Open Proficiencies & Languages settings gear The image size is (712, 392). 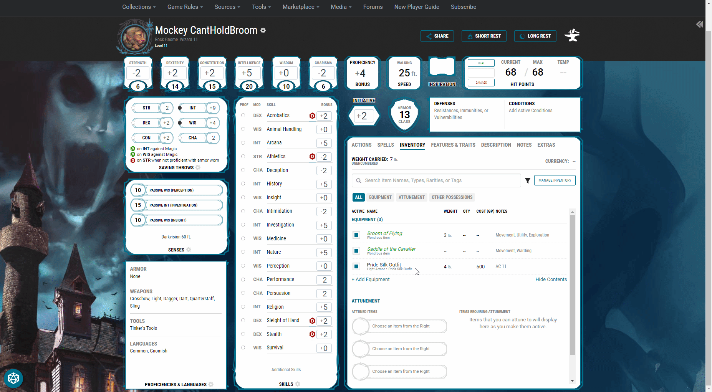pyautogui.click(x=211, y=384)
